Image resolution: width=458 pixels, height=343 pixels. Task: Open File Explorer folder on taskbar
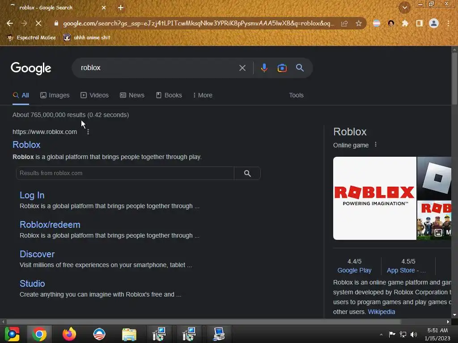tap(129, 334)
